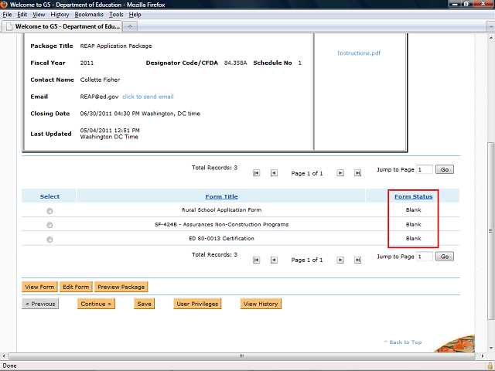This screenshot has width=495, height=371.
Task: Focus the upper Jump to Page field
Action: pyautogui.click(x=425, y=169)
